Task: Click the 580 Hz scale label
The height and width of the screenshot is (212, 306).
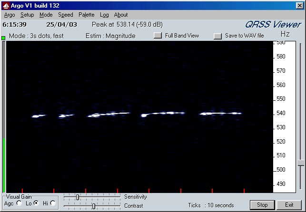Action: point(281,57)
